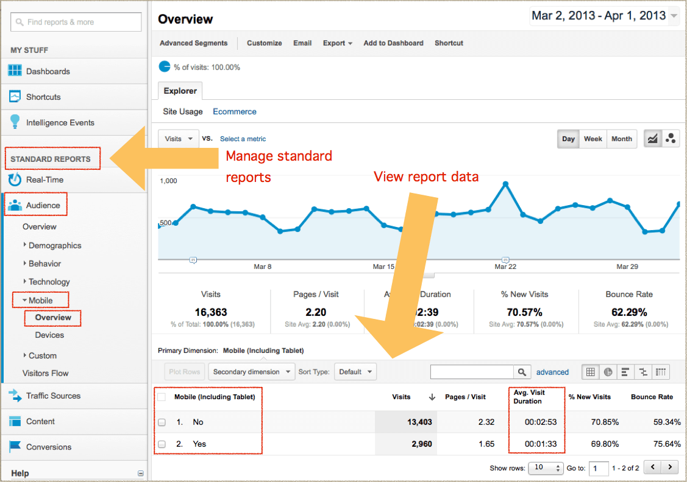The width and height of the screenshot is (687, 482).
Task: Select the Site Usage metric group
Action: [x=183, y=111]
